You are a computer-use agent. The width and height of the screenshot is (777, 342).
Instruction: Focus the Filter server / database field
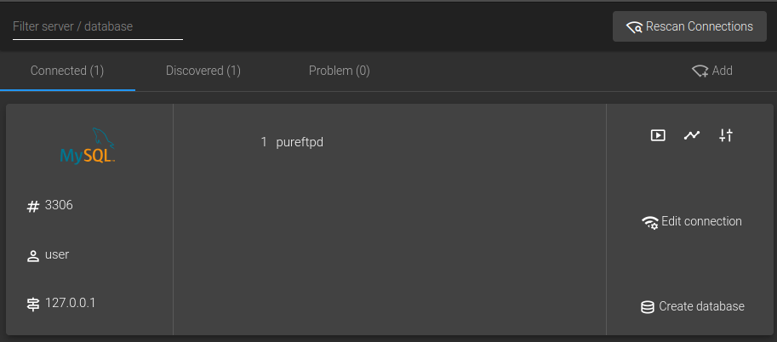tap(98, 26)
